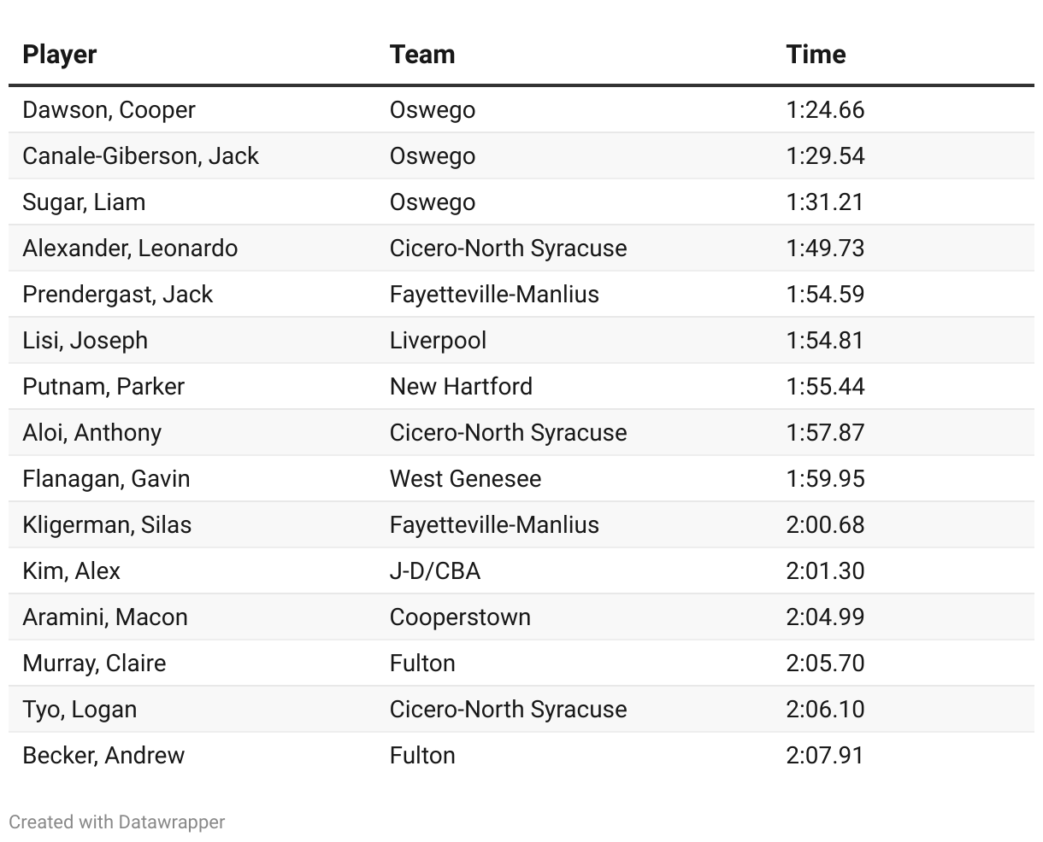Select the Becker, Andrew player cell

[x=103, y=756]
